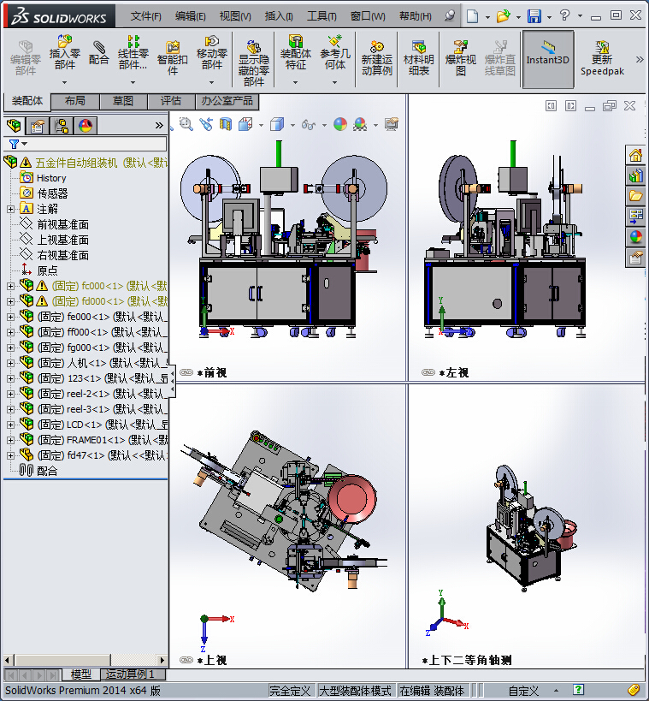Click Previous View icon in view toolbar
649x701 pixels.
[206, 124]
